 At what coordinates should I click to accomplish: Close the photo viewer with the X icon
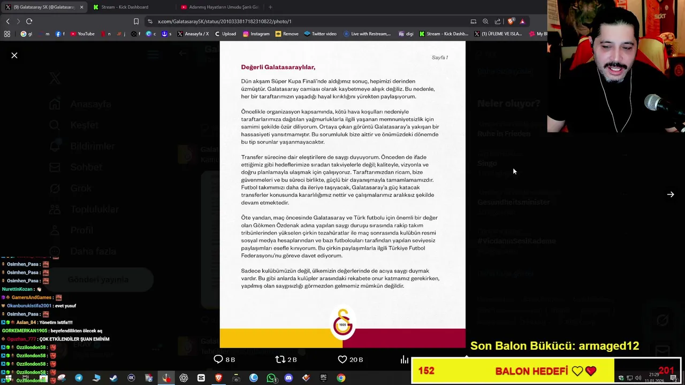14,56
